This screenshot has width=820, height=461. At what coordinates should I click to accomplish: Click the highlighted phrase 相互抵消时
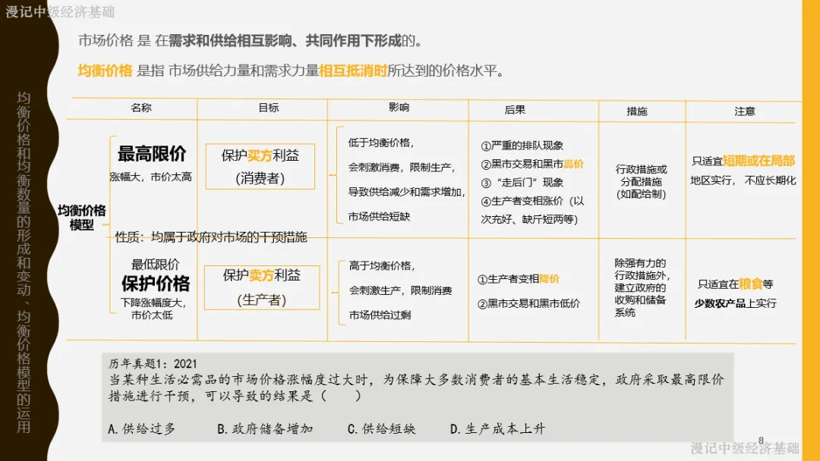[x=353, y=71]
